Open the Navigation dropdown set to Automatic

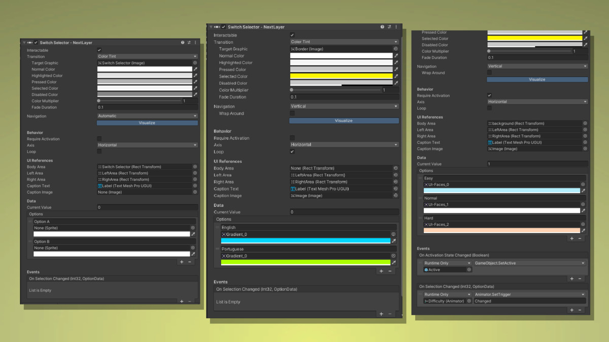click(147, 116)
